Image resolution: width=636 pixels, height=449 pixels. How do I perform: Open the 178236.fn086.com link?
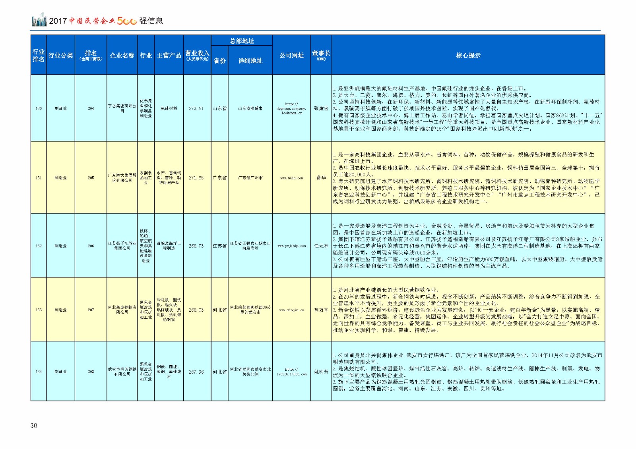tap(291, 372)
